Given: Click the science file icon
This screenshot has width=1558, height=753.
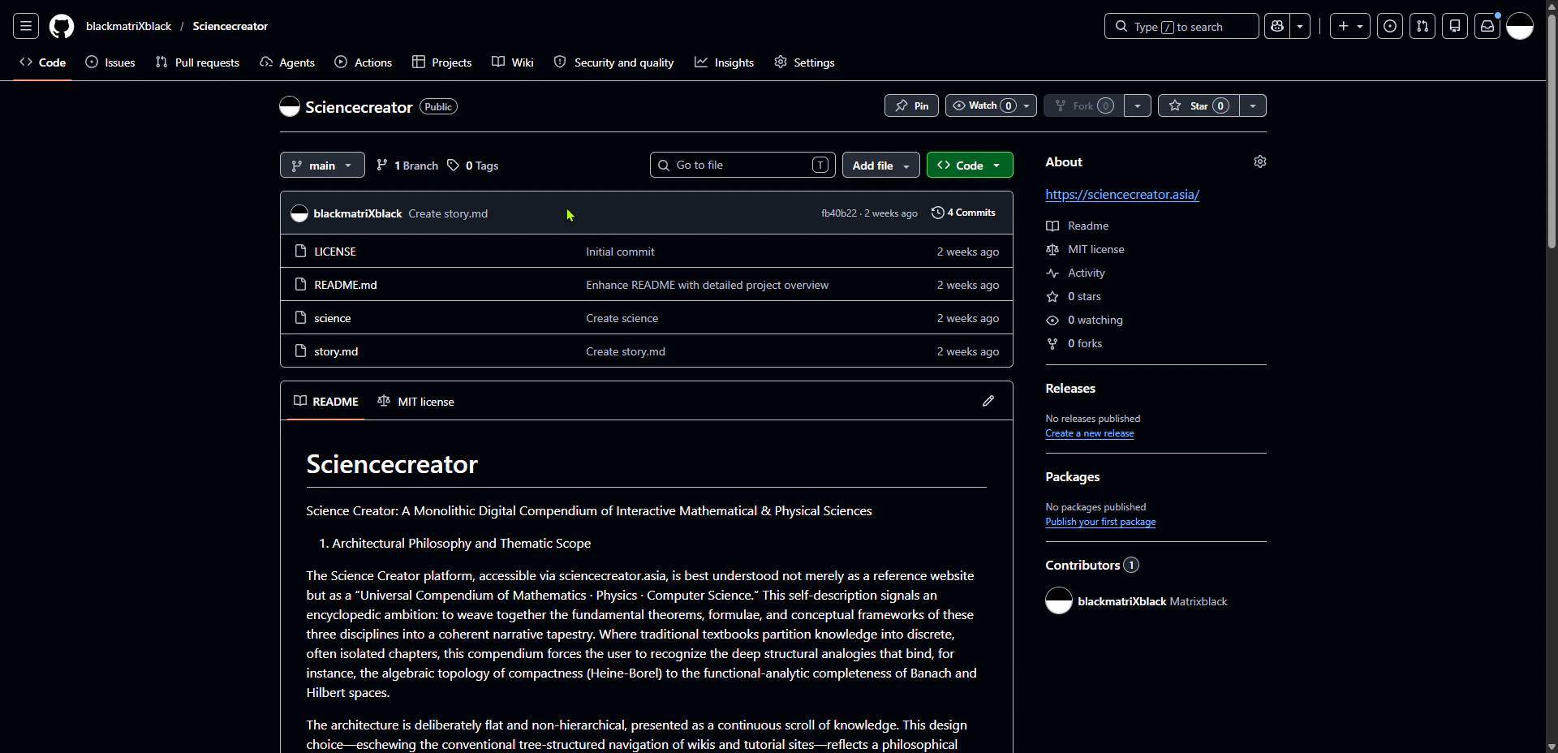Looking at the screenshot, I should pyautogui.click(x=300, y=317).
